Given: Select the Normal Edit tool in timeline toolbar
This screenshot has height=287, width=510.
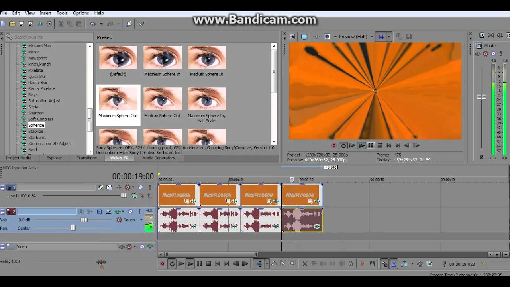Looking at the screenshot, I should click(259, 263).
